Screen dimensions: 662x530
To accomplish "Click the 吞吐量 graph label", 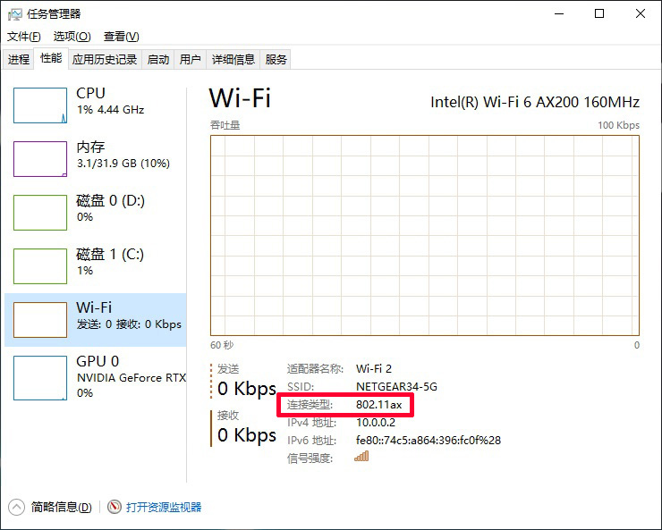I will tap(225, 125).
